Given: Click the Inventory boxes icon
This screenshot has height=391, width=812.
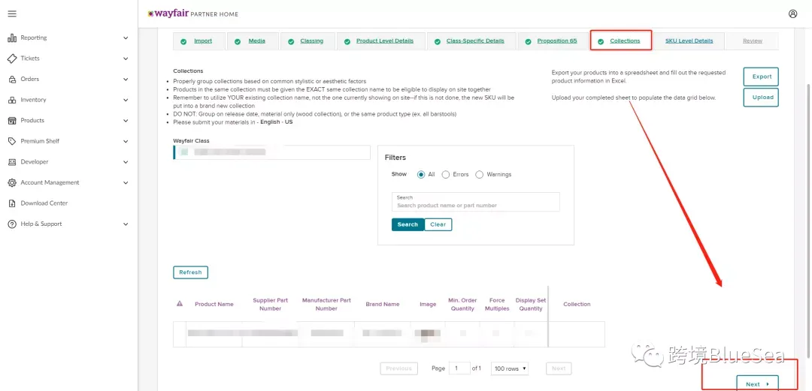Looking at the screenshot, I should pos(12,100).
